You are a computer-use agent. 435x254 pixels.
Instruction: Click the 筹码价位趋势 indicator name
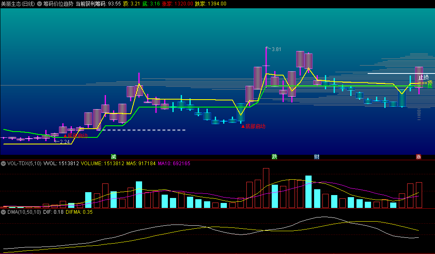(58, 4)
